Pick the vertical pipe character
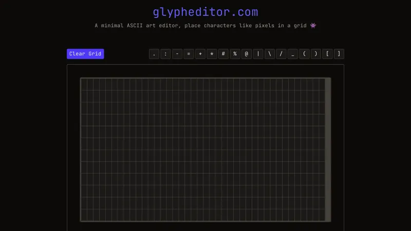Screen dimensions: 411x231 click(x=258, y=54)
